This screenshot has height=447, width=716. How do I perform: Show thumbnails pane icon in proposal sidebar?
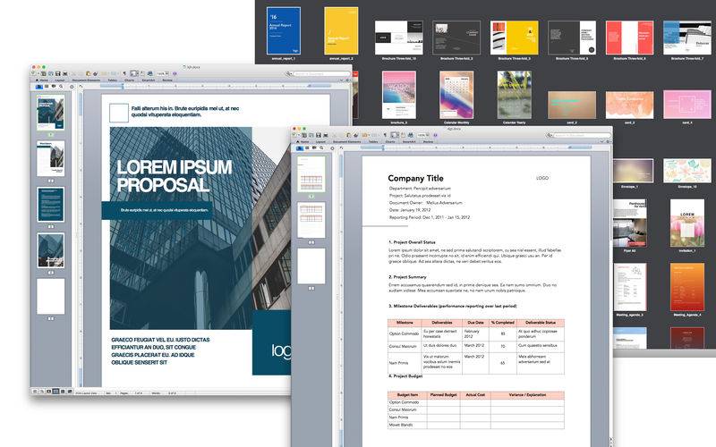[38, 86]
